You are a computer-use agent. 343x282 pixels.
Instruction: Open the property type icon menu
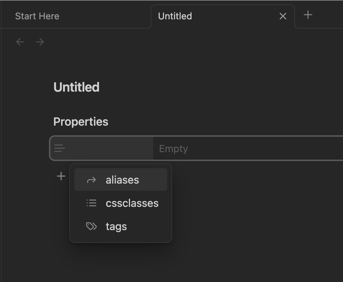(x=60, y=148)
